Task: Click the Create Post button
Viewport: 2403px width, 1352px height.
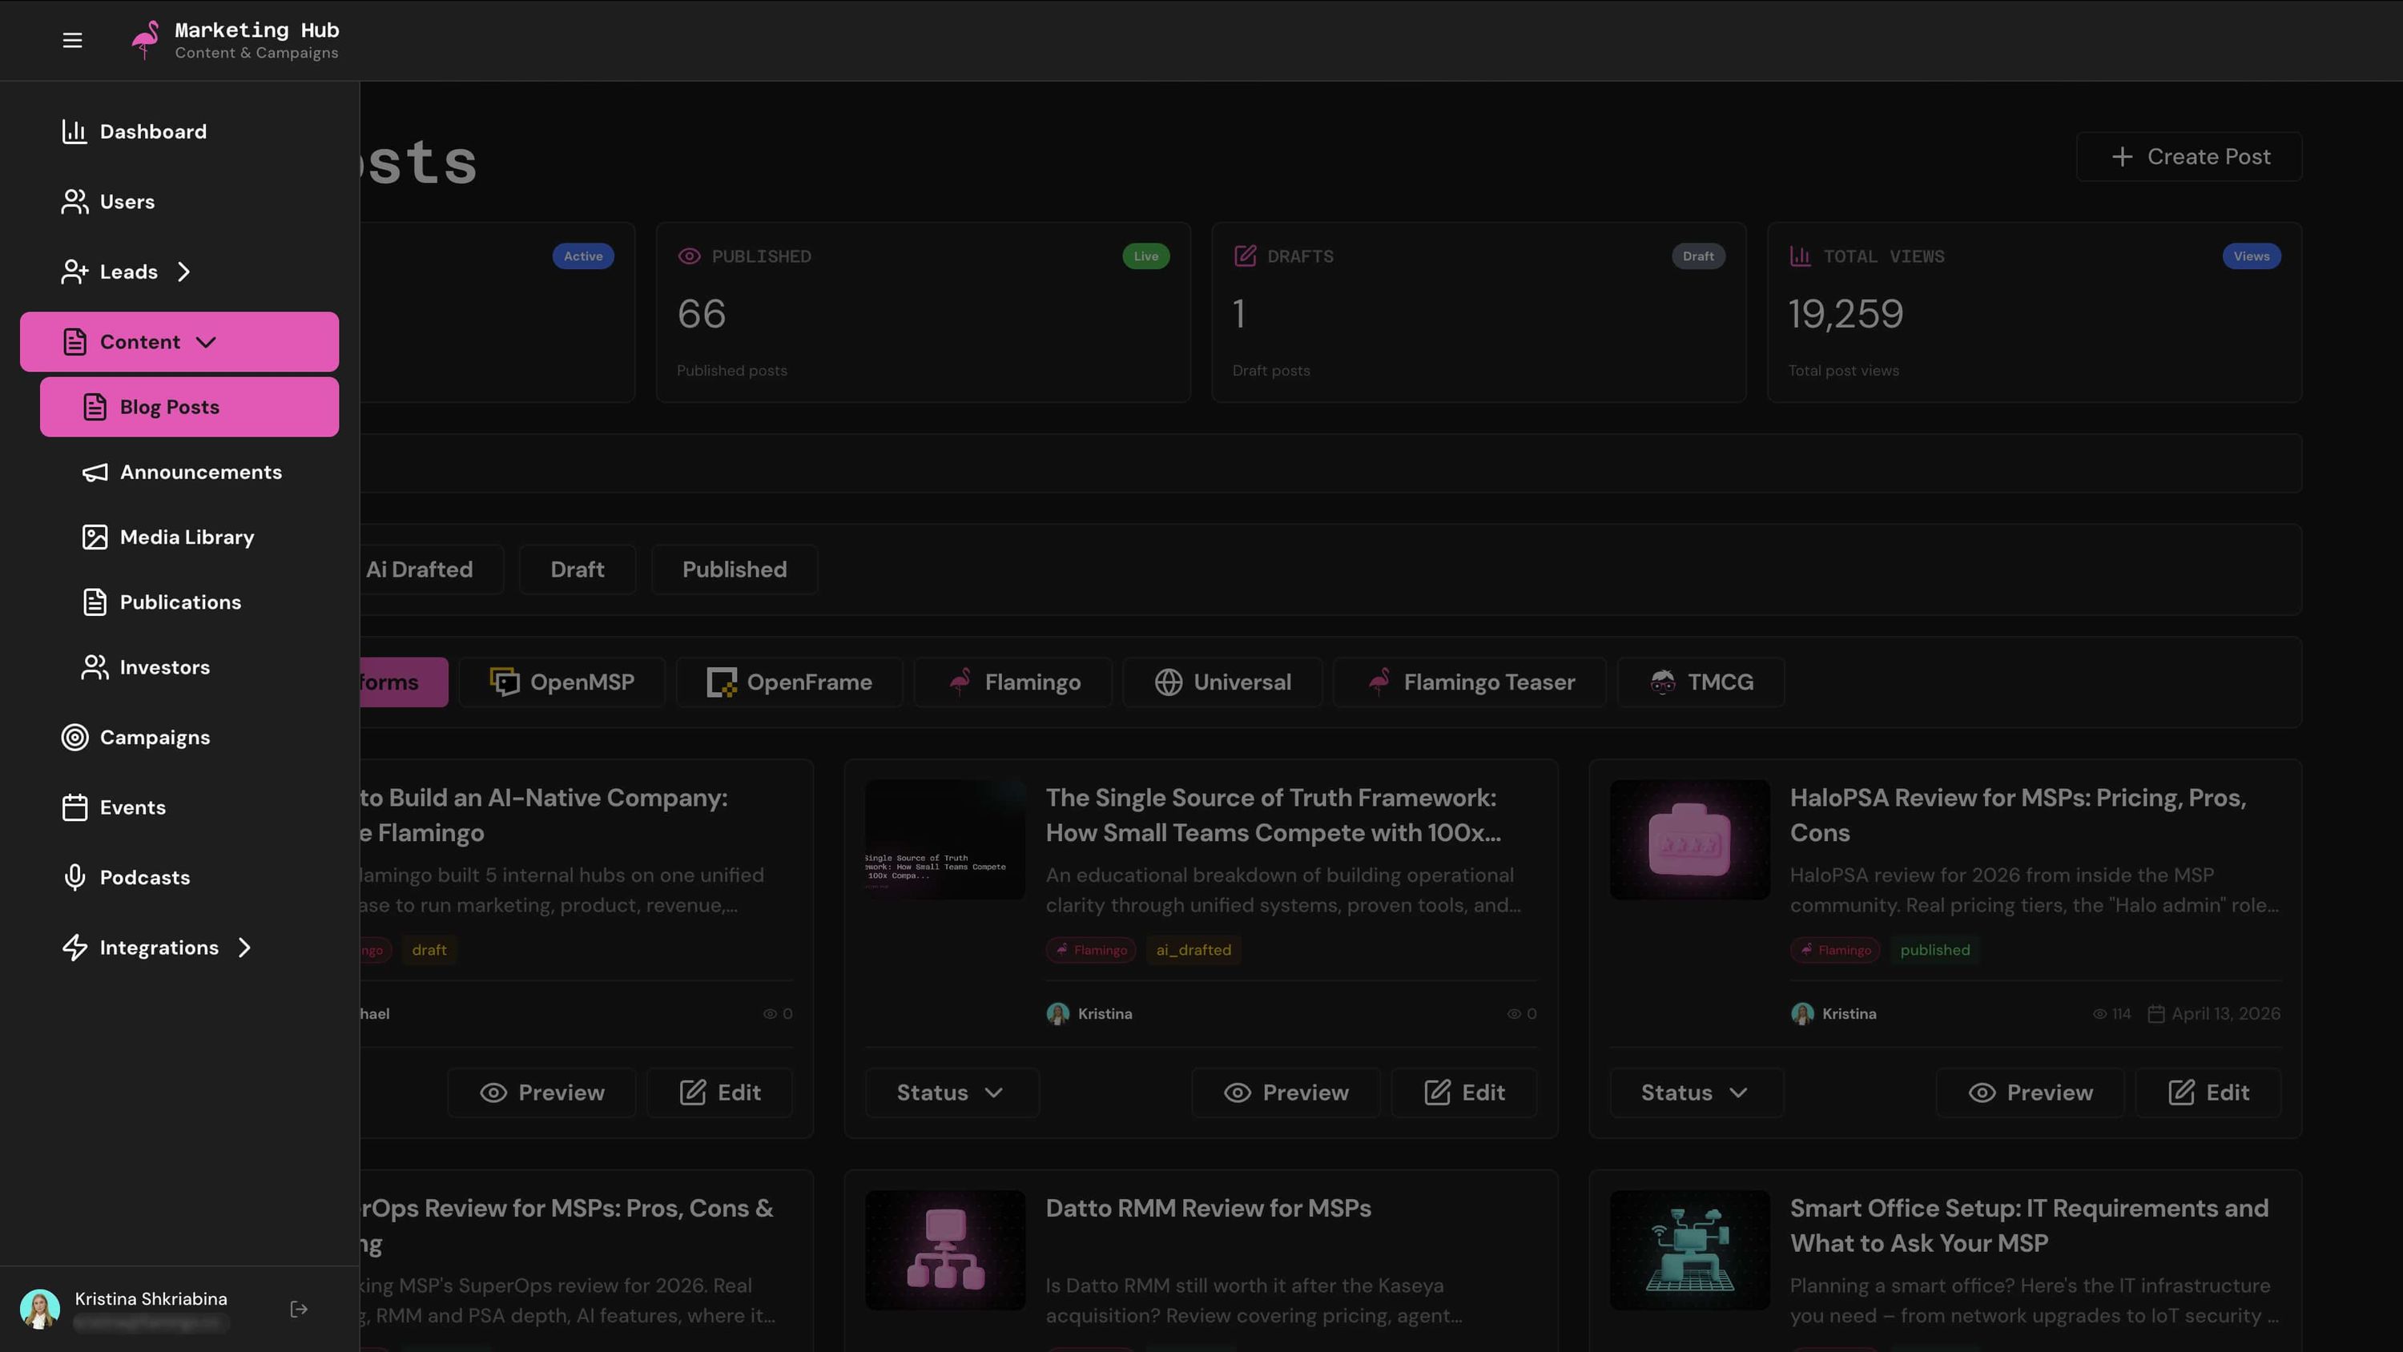Action: (2188, 157)
